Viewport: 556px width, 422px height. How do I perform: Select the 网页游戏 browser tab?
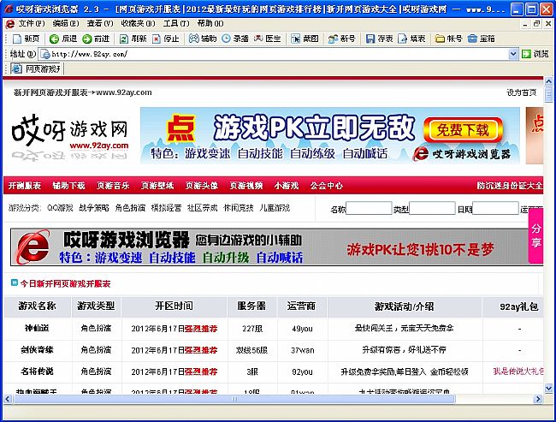37,68
